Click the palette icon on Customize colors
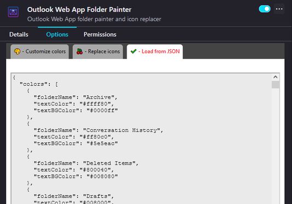The width and height of the screenshot is (292, 204). coord(18,51)
